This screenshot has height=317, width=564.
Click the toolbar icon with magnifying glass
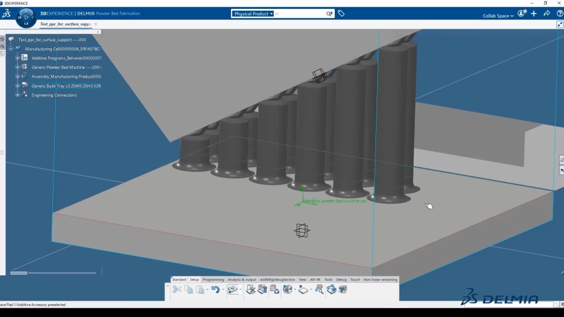pos(319,289)
